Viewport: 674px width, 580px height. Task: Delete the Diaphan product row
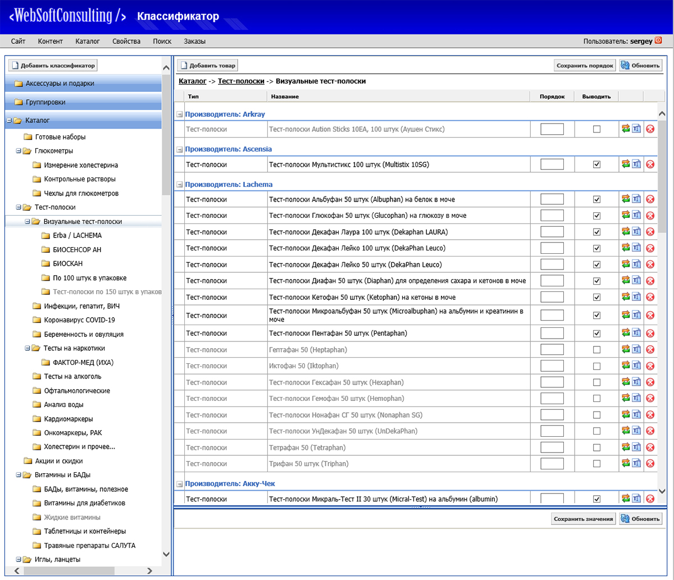(x=650, y=280)
